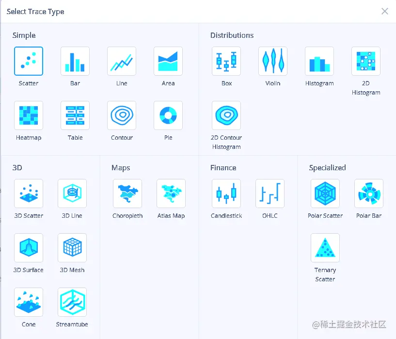Click the Candlestick text label

point(226,216)
